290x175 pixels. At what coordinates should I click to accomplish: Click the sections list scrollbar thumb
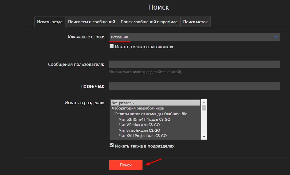[x=204, y=108]
